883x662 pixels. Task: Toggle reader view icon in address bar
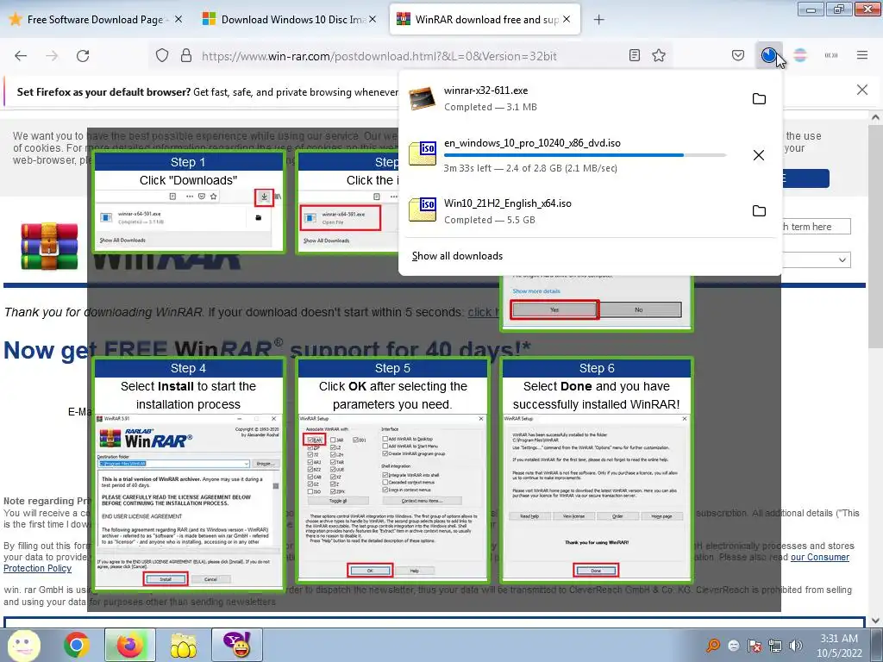point(635,55)
